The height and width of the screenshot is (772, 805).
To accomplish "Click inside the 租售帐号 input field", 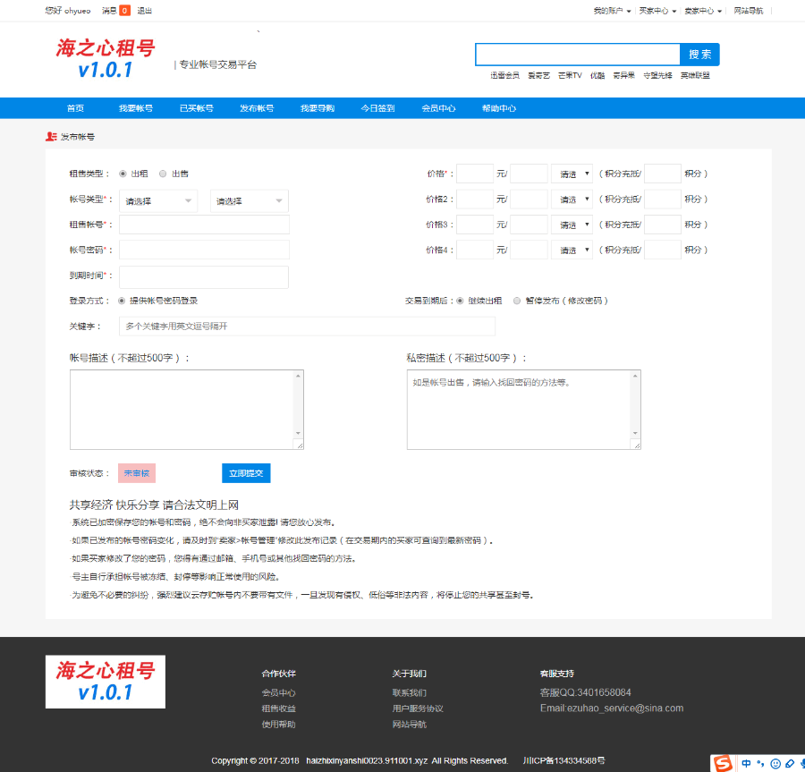I will click(204, 225).
